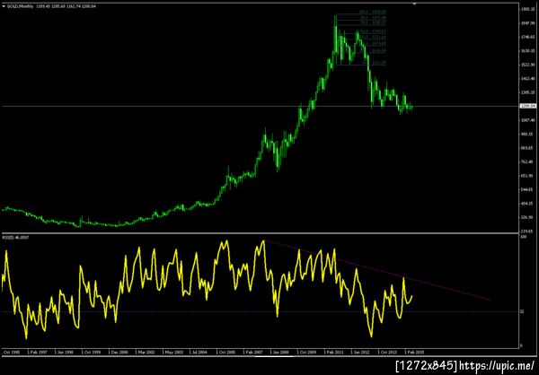Image resolution: width=539 pixels, height=375 pixels.
Task: Click the 1 Feb 2007 date label
Action: pyautogui.click(x=253, y=352)
